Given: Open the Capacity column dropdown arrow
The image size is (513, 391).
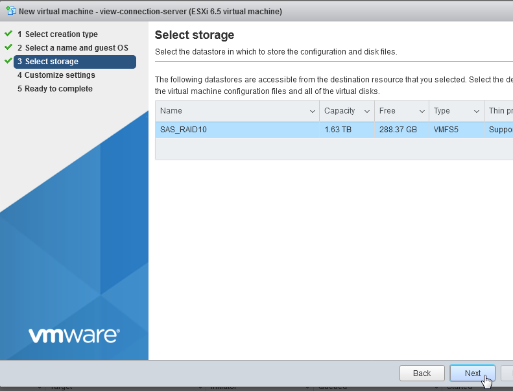Looking at the screenshot, I should pos(367,112).
